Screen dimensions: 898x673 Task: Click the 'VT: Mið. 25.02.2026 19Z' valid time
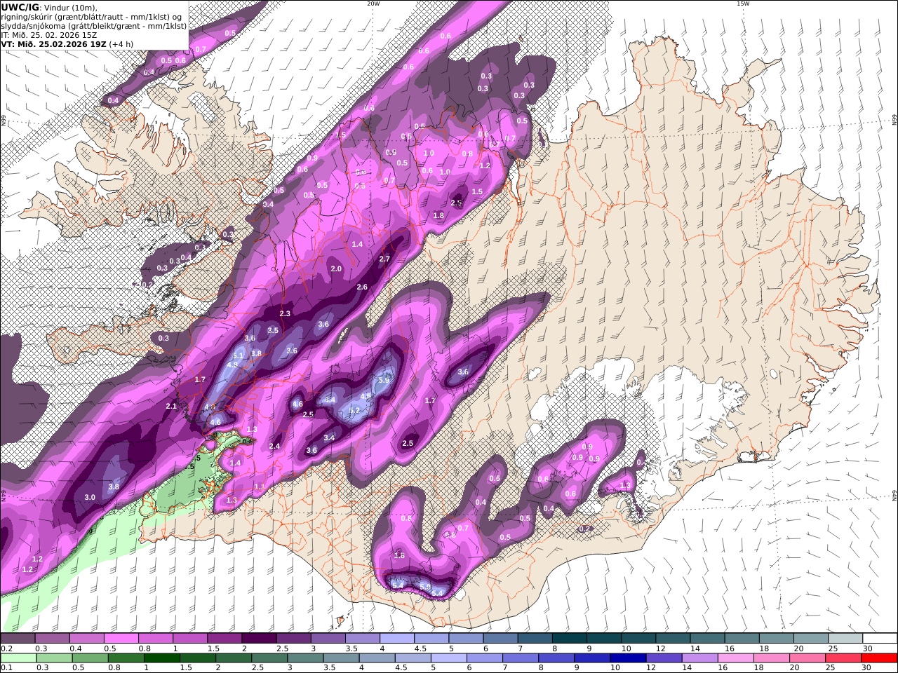(53, 43)
